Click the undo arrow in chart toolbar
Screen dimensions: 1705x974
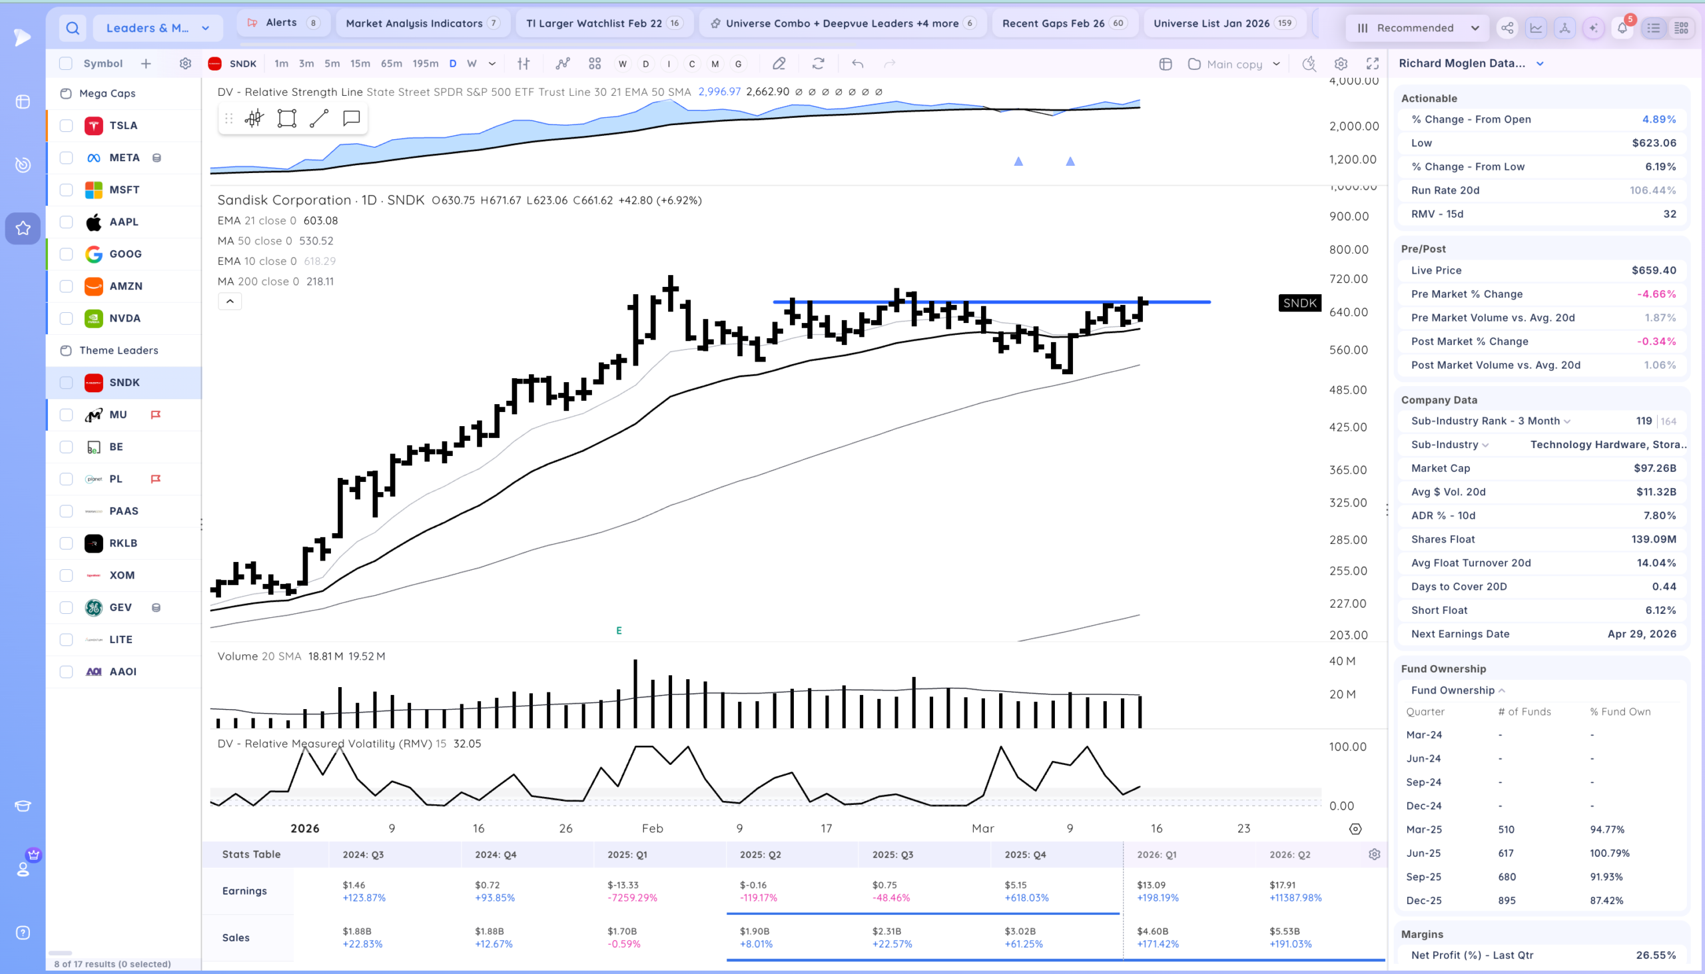(x=857, y=63)
